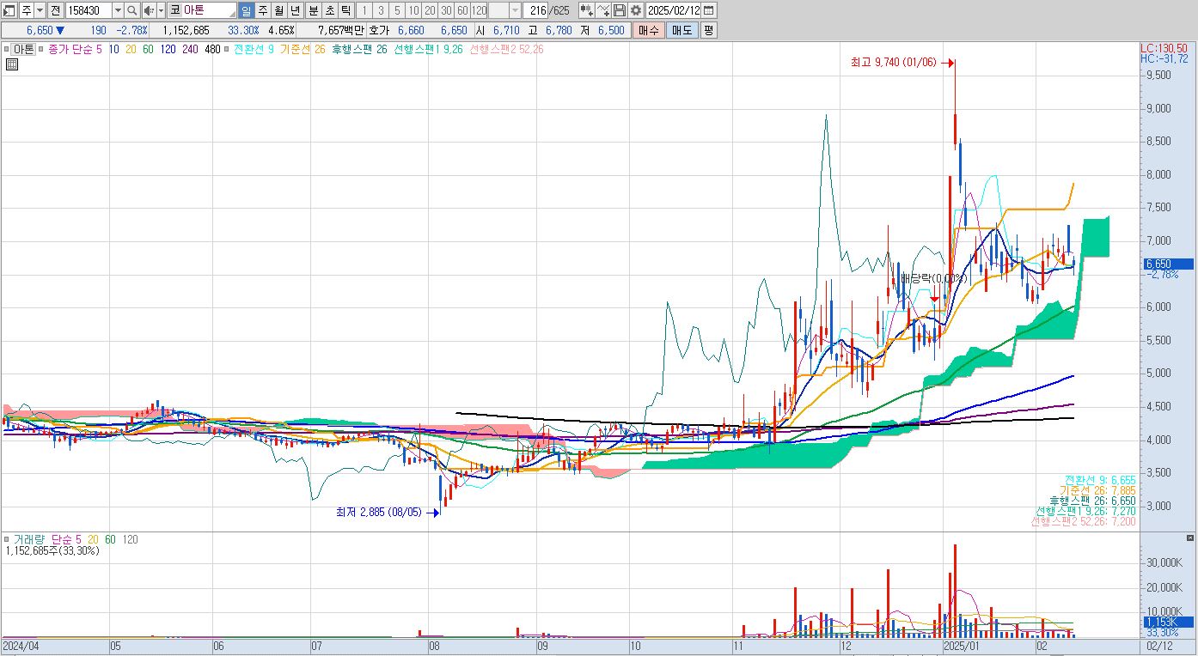Switch to weekly chart period 주
The height and width of the screenshot is (656, 1198).
(262, 10)
